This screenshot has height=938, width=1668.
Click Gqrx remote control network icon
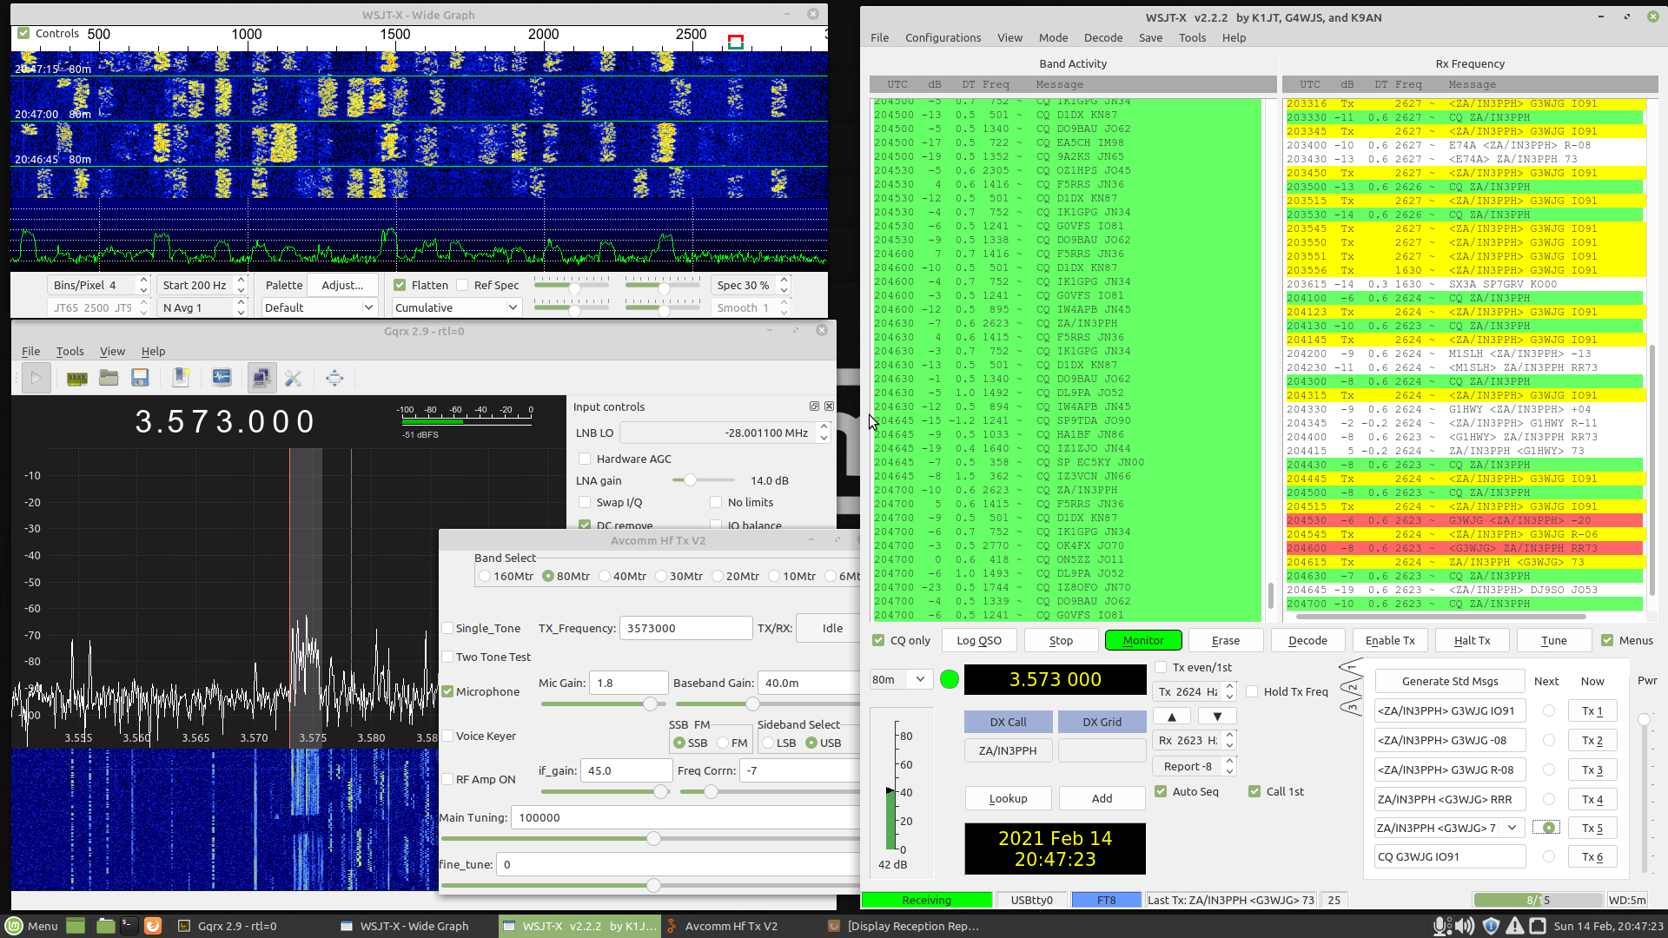[x=261, y=378]
